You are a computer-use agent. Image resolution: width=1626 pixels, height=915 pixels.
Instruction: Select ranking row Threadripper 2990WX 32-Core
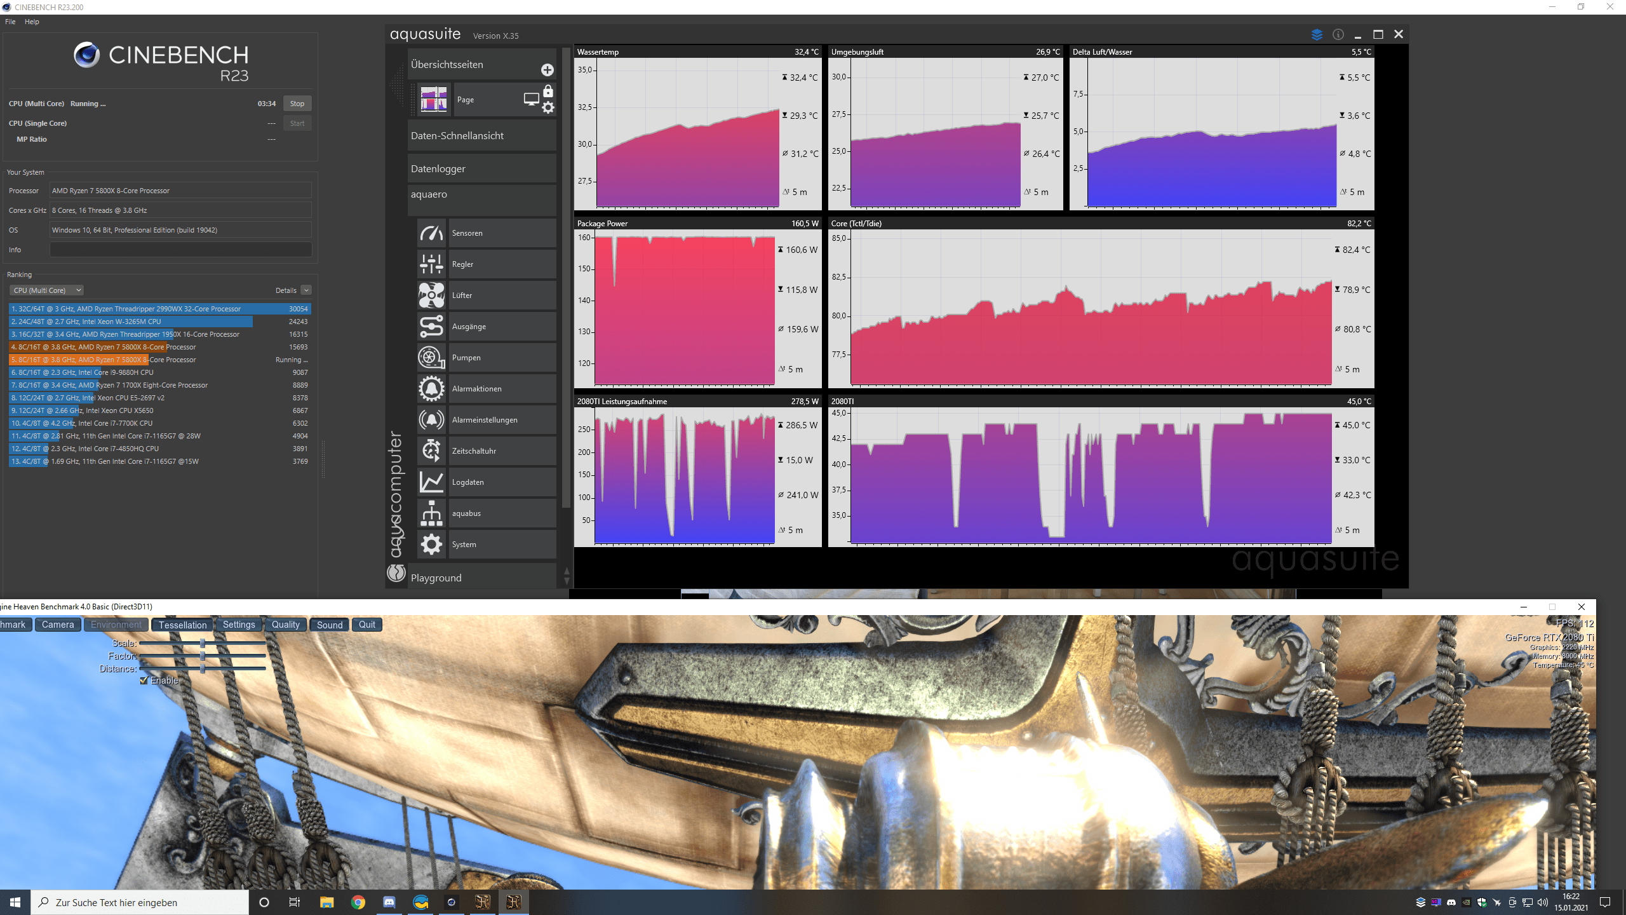tap(159, 309)
